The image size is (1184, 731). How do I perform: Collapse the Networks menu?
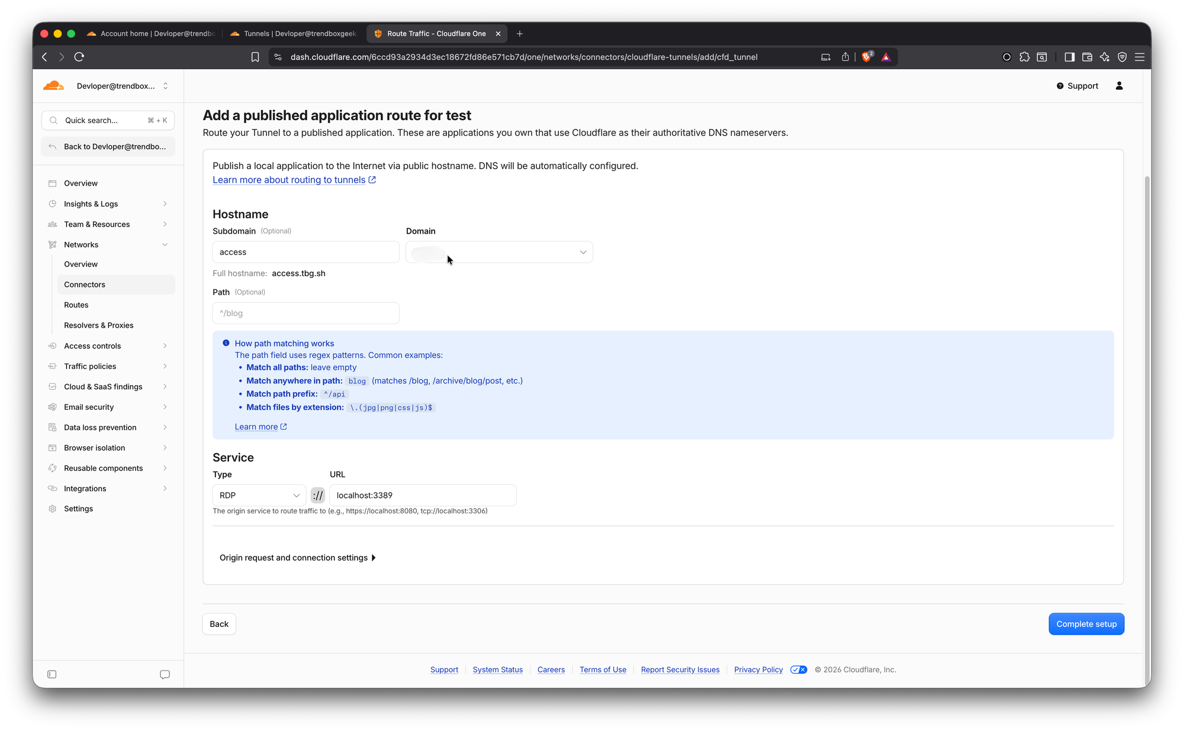[x=108, y=245]
